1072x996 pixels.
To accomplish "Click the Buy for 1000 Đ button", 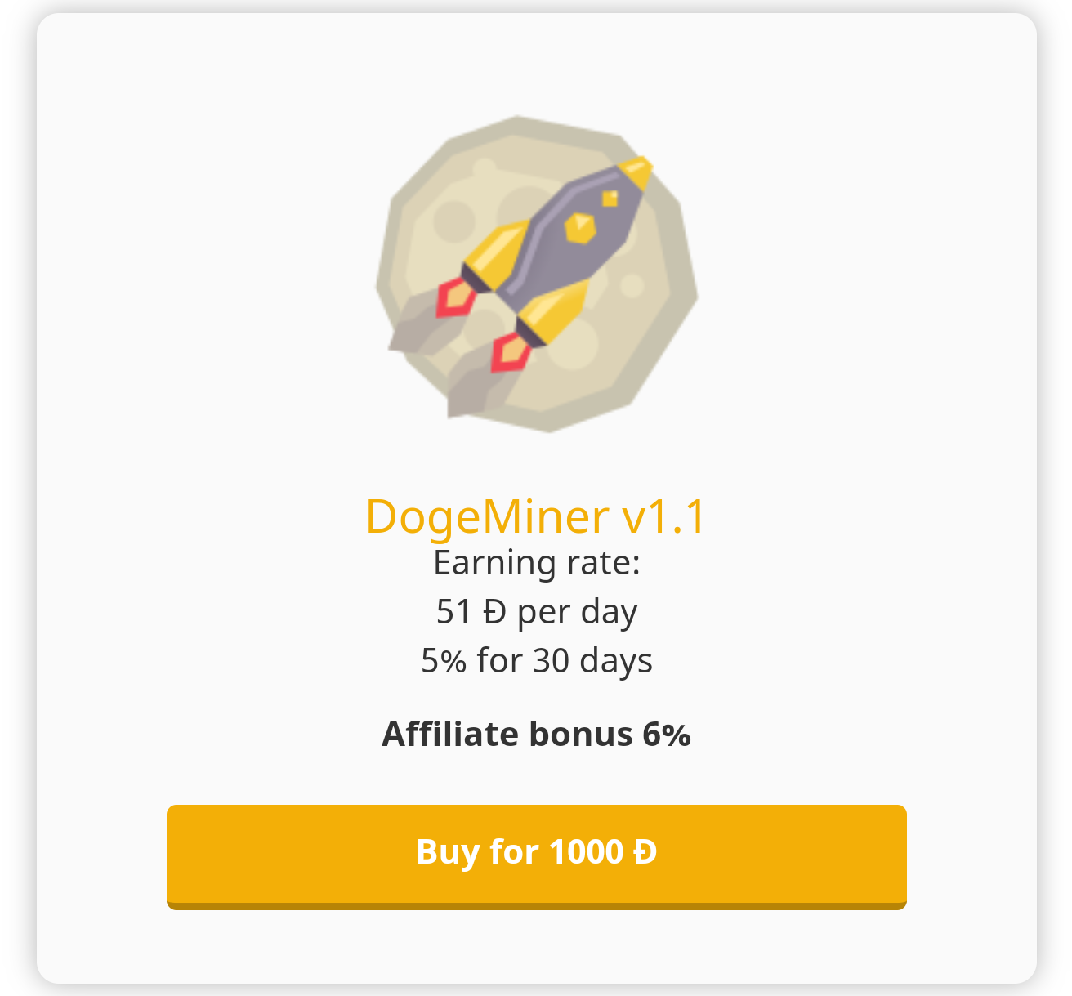I will pyautogui.click(x=536, y=856).
